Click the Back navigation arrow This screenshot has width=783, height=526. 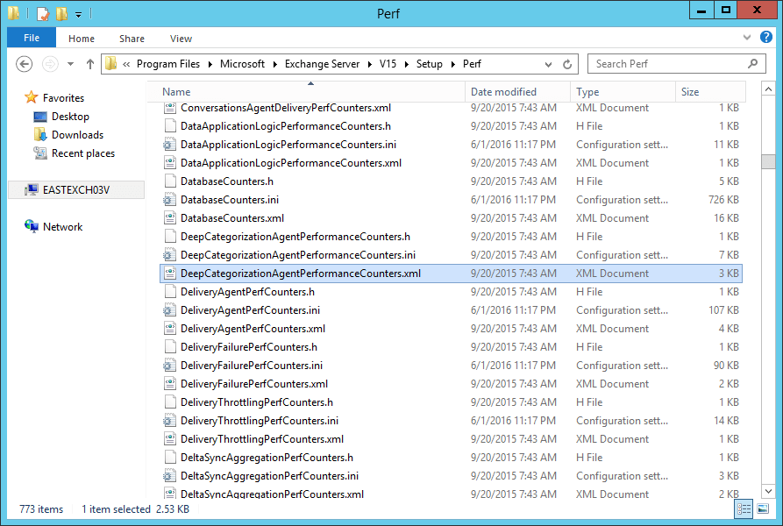(x=24, y=64)
